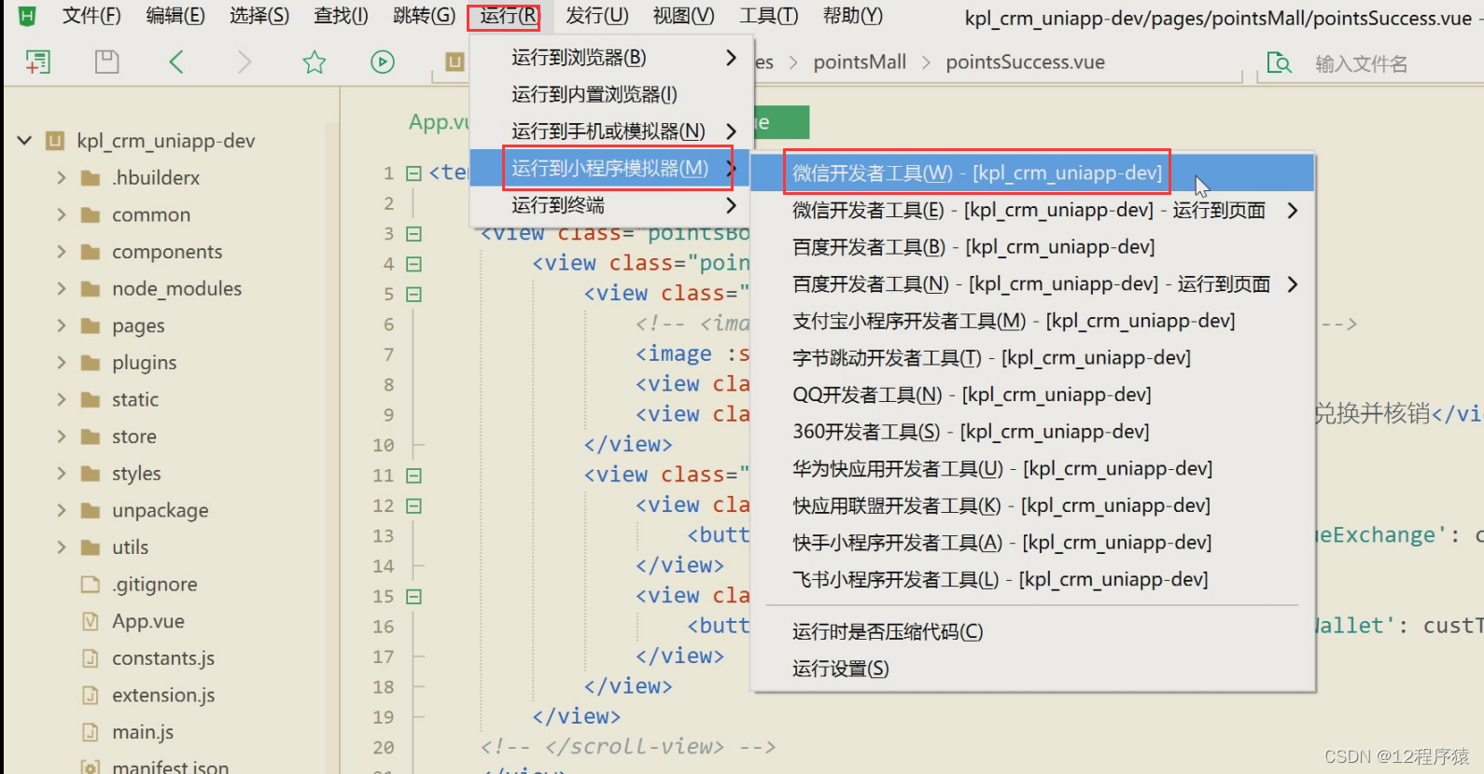This screenshot has width=1484, height=774.
Task: Choose 百度开发者工具(N) 运行到页面 entry
Action: pos(1032,284)
